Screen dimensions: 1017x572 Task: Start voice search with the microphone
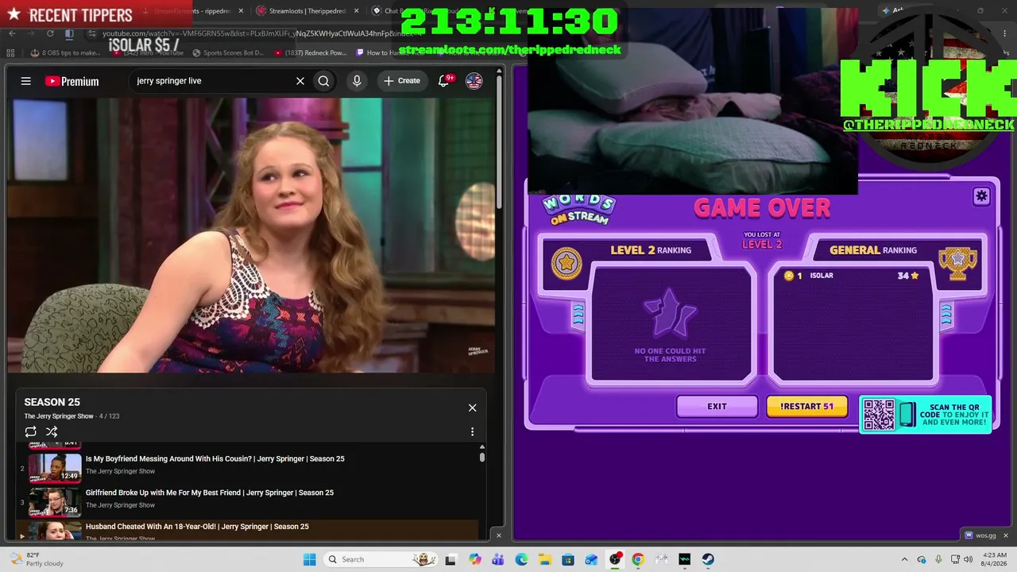click(x=357, y=81)
